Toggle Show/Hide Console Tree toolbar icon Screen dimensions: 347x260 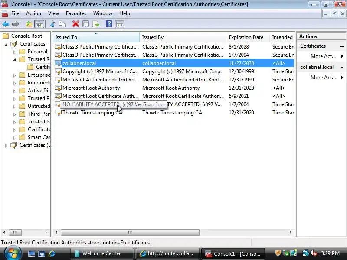coord(39,24)
